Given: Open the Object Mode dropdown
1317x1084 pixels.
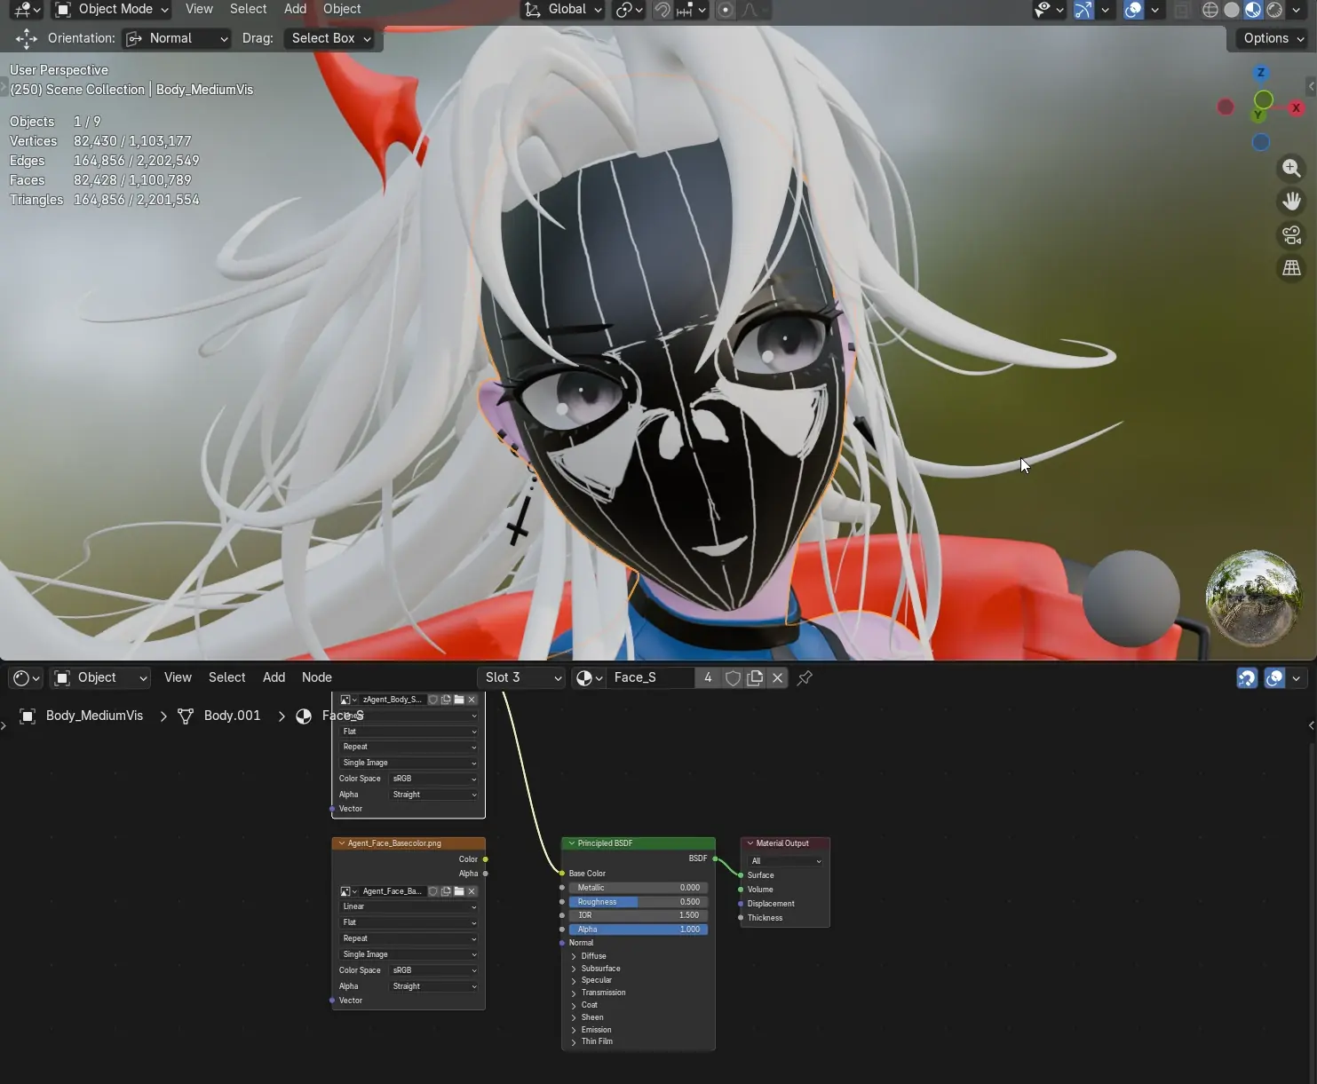Looking at the screenshot, I should 112,10.
